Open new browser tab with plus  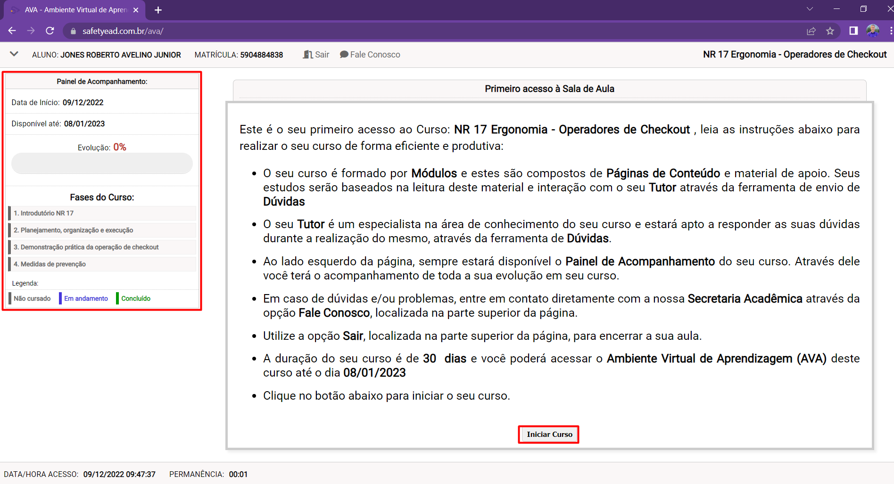pyautogui.click(x=158, y=10)
